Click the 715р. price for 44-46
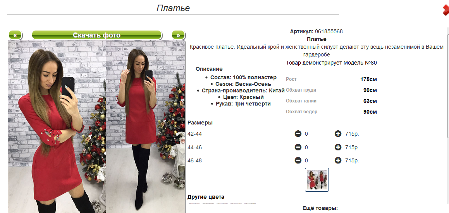449x213 pixels. click(x=352, y=148)
